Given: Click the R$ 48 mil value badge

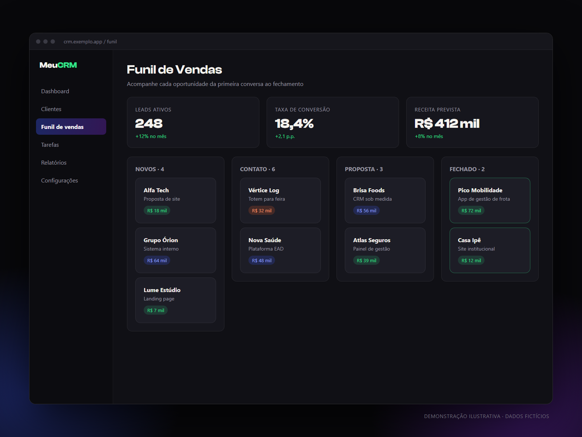Looking at the screenshot, I should click(262, 260).
